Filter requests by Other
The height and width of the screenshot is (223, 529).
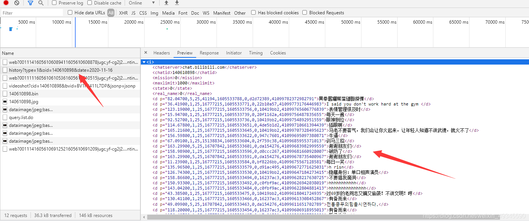[240, 13]
